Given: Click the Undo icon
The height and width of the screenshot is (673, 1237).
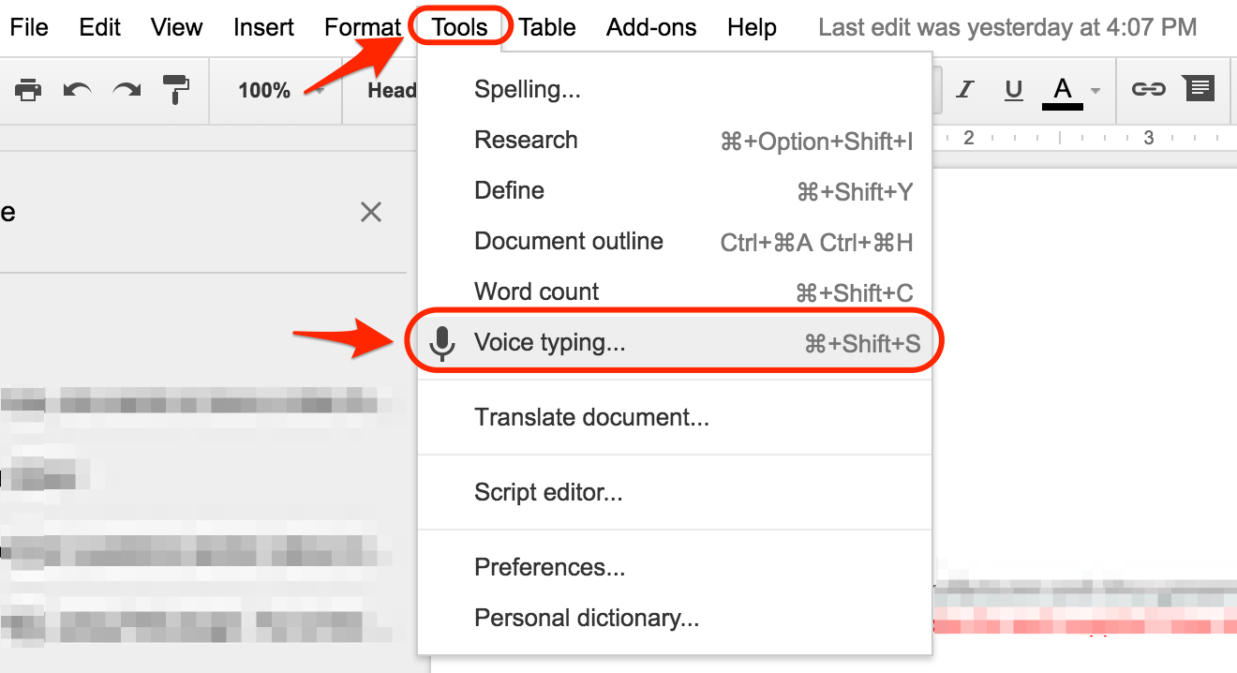Looking at the screenshot, I should [x=78, y=90].
